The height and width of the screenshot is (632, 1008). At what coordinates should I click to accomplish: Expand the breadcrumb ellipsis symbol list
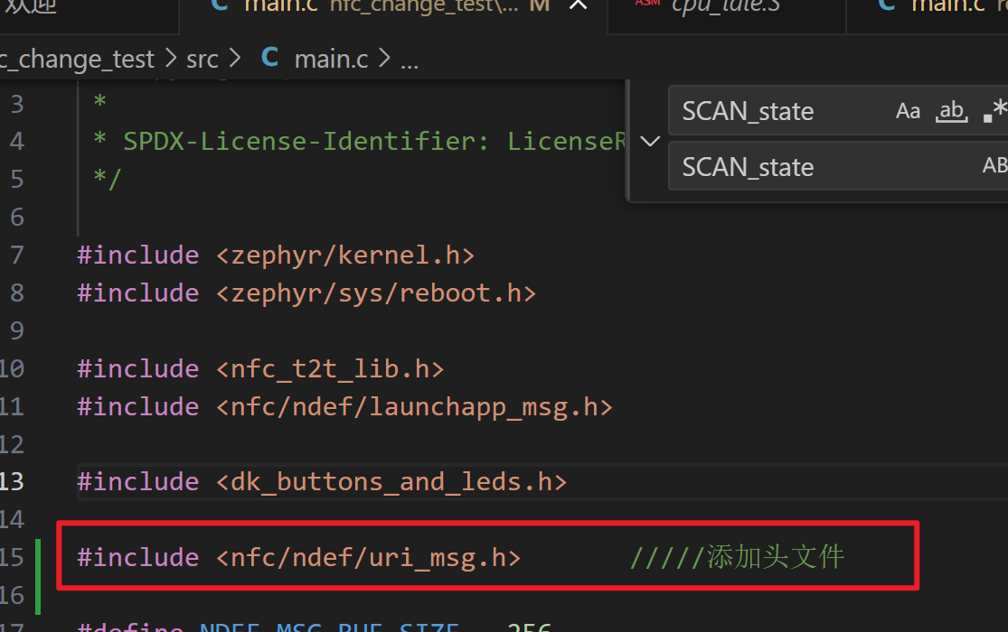tap(410, 61)
